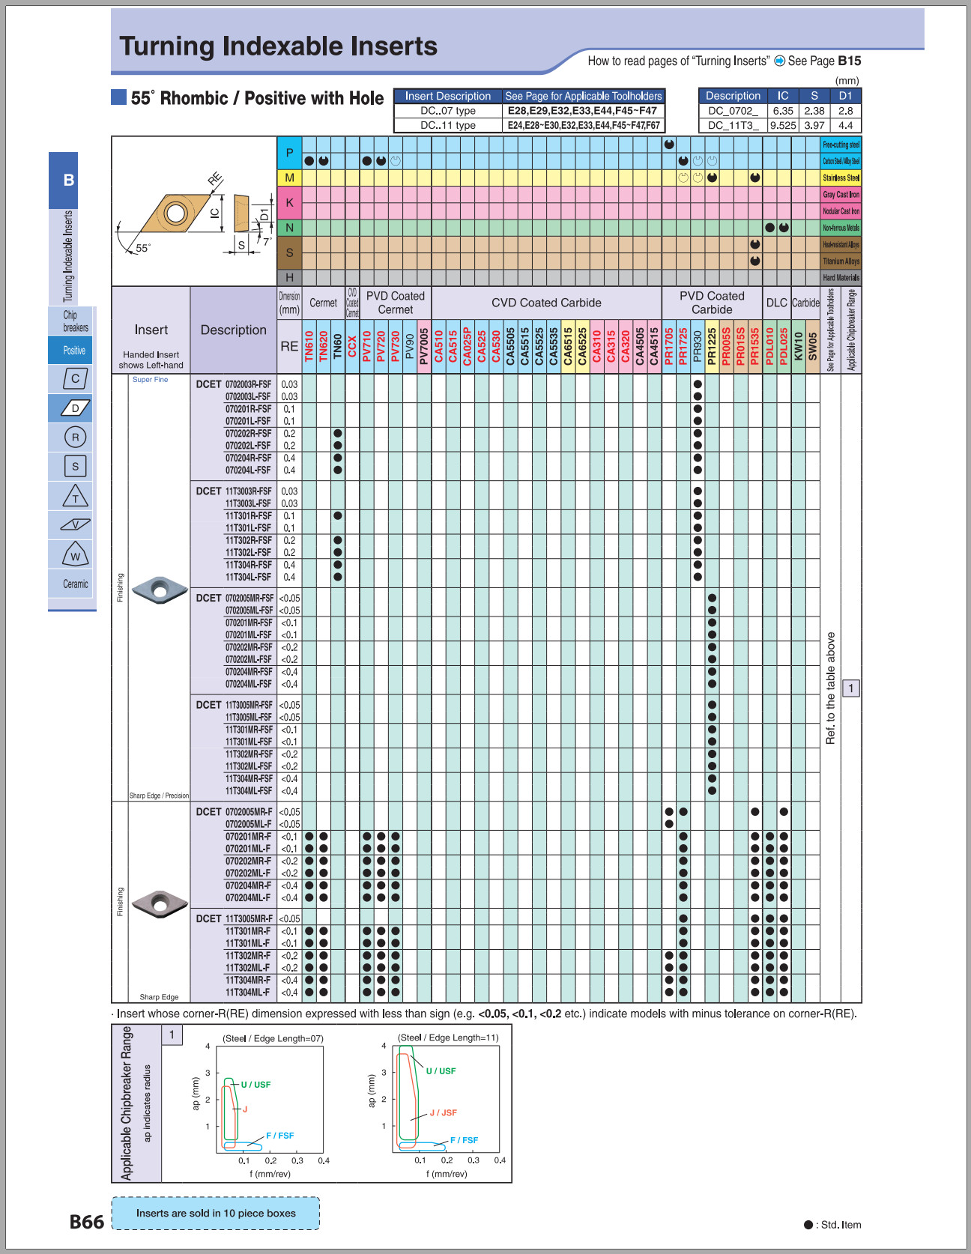Click the arrow icon before See Page B15
The width and height of the screenshot is (971, 1254).
tap(779, 61)
